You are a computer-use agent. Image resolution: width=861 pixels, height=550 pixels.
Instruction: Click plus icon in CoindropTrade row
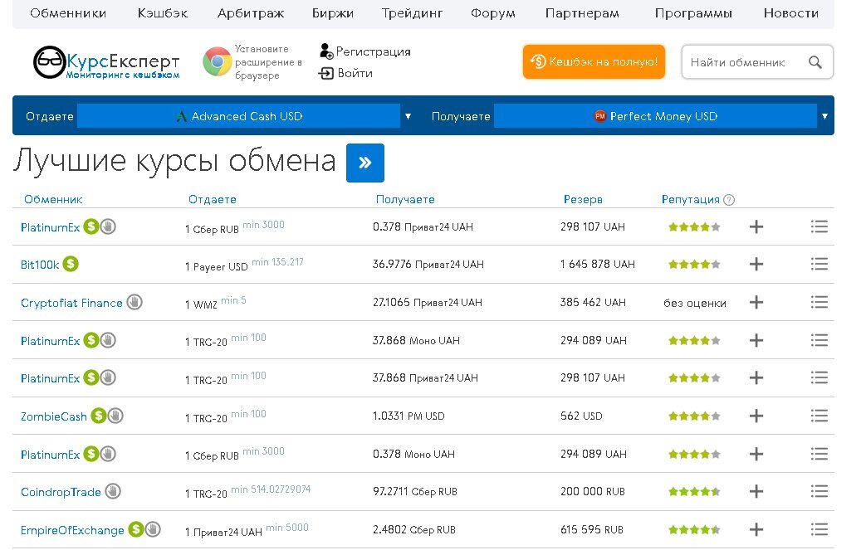(756, 491)
